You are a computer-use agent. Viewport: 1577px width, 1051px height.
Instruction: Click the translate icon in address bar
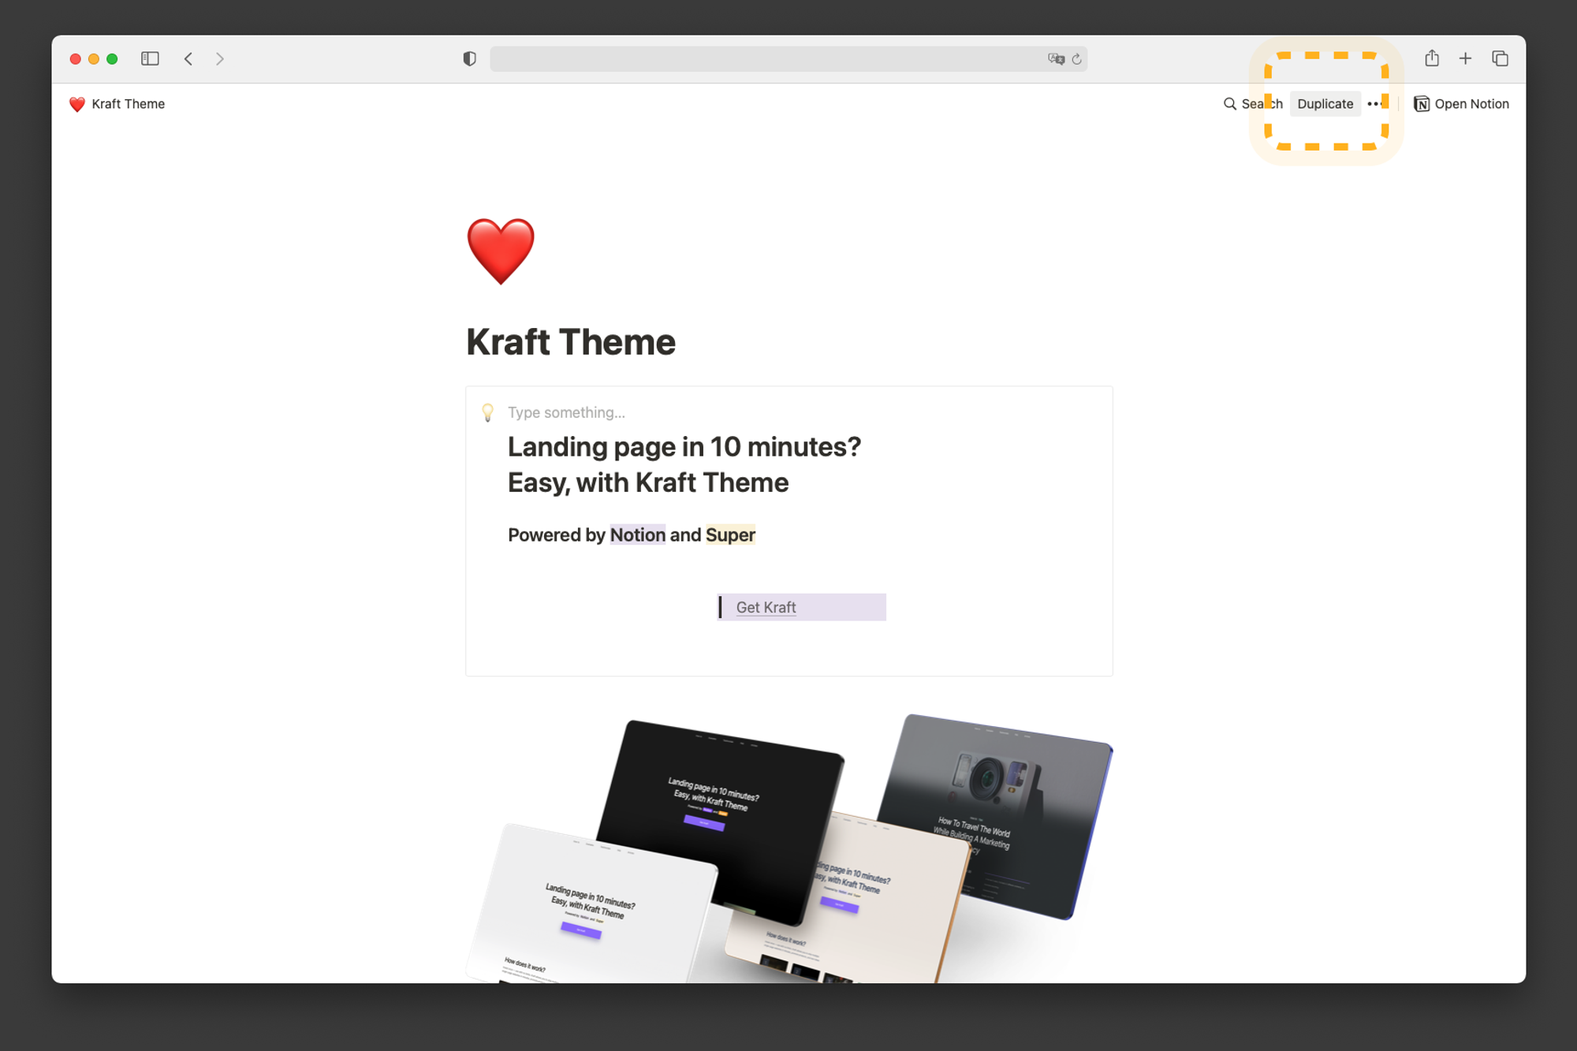(x=1056, y=58)
